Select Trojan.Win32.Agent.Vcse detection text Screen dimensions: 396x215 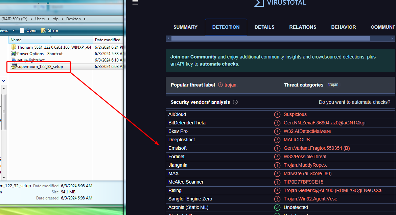click(310, 199)
